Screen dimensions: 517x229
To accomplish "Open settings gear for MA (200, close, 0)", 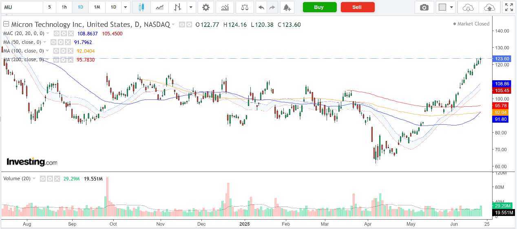I will pyautogui.click(x=63, y=59).
